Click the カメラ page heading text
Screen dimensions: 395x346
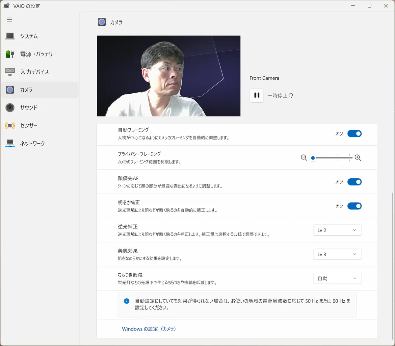(117, 22)
